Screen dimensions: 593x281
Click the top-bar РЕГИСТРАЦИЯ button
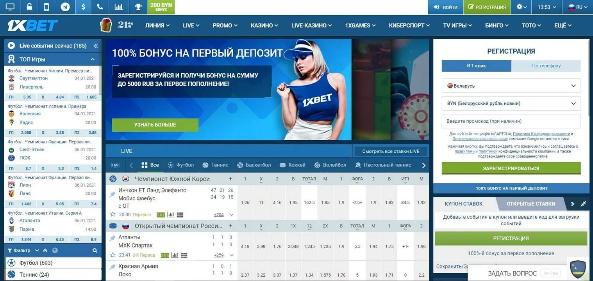[x=487, y=7]
